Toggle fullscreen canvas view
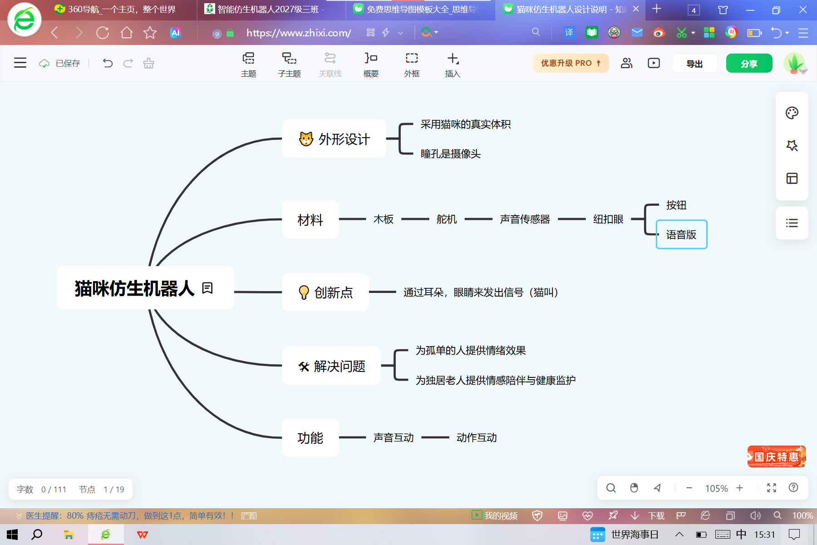This screenshot has height=545, width=817. 772,488
